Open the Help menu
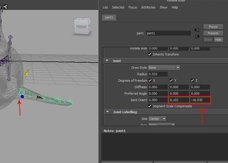The width and height of the screenshot is (228, 163). pos(175,7)
